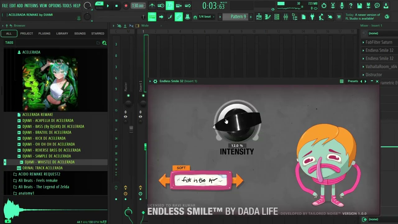Show the Mixer window icon
The height and width of the screenshot is (224, 398).
tap(286, 17)
